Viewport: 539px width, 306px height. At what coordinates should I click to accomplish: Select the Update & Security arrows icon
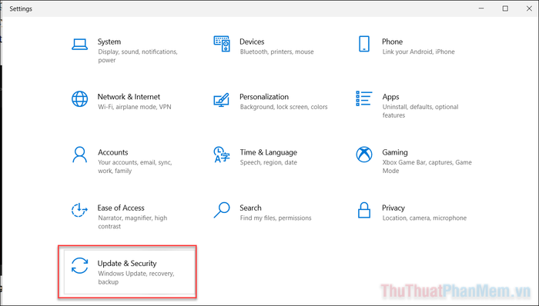79,266
